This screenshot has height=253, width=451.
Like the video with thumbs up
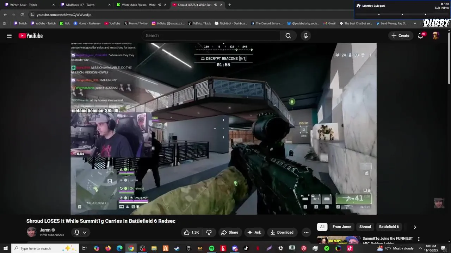(x=191, y=232)
